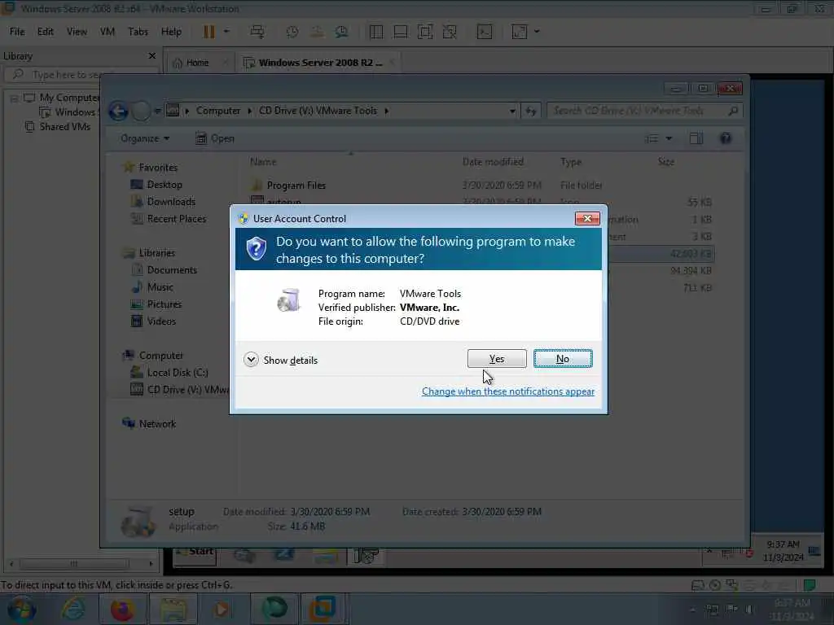Toggle thumbnail bar view icon
Image resolution: width=834 pixels, height=625 pixels.
click(401, 32)
